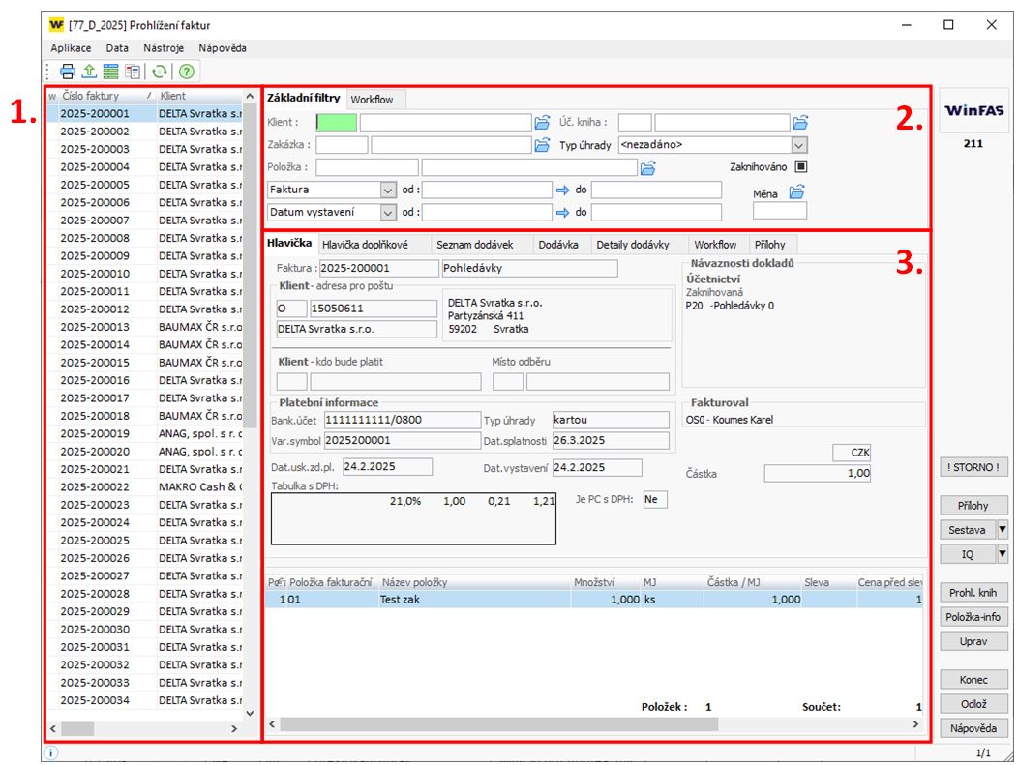Click the Odlož button
Viewport: 1018px width, 765px height.
coord(973,704)
